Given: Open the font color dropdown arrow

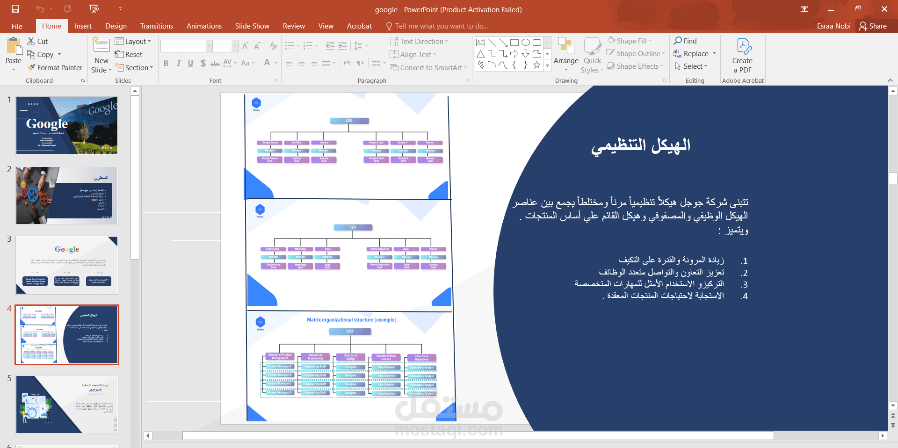Looking at the screenshot, I should [x=276, y=63].
